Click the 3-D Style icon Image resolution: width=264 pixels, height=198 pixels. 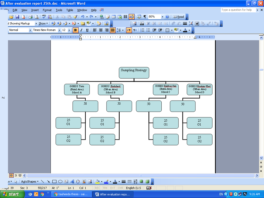147,181
